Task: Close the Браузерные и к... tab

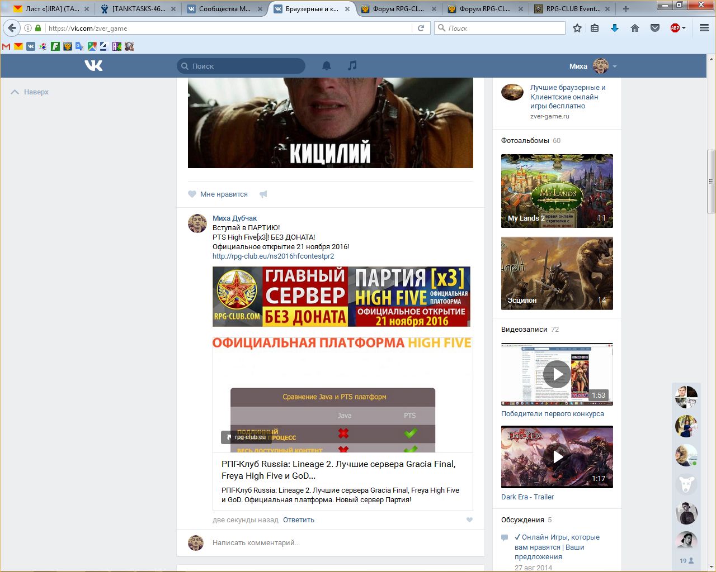Action: pyautogui.click(x=347, y=9)
